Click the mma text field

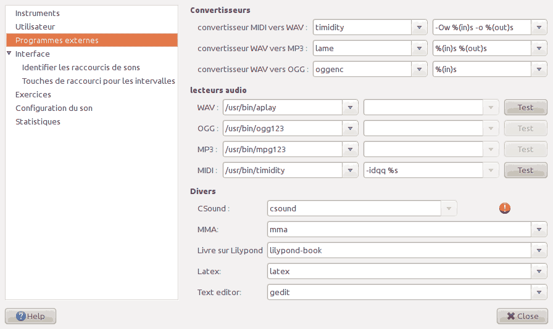[399, 230]
